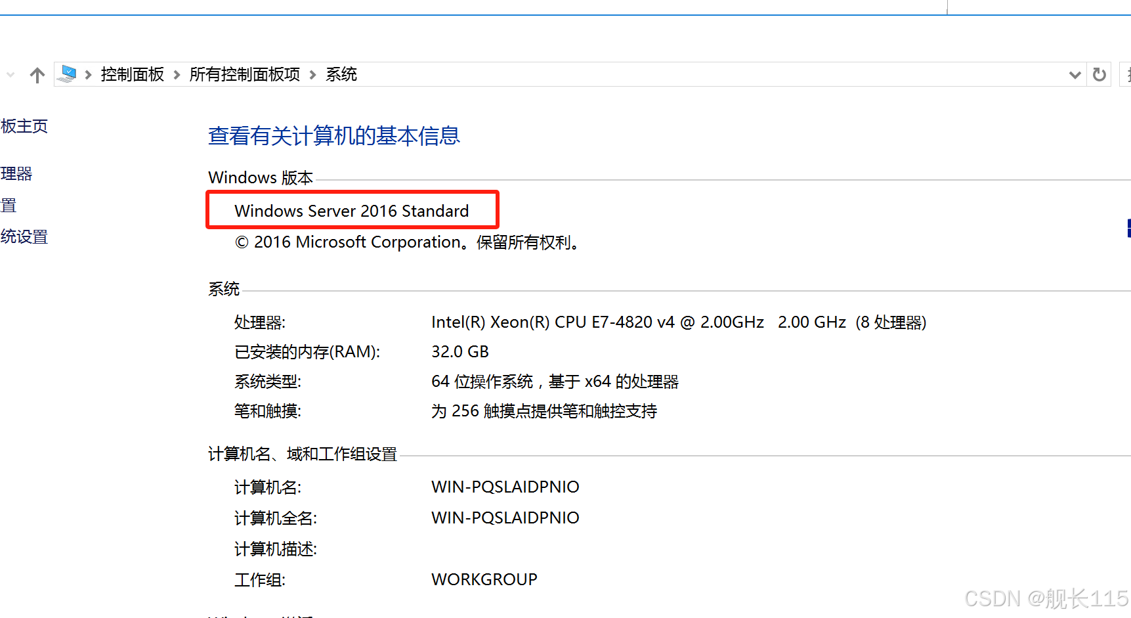This screenshot has height=618, width=1131.
Task: Click the 处理器 label
Action: pyautogui.click(x=260, y=322)
